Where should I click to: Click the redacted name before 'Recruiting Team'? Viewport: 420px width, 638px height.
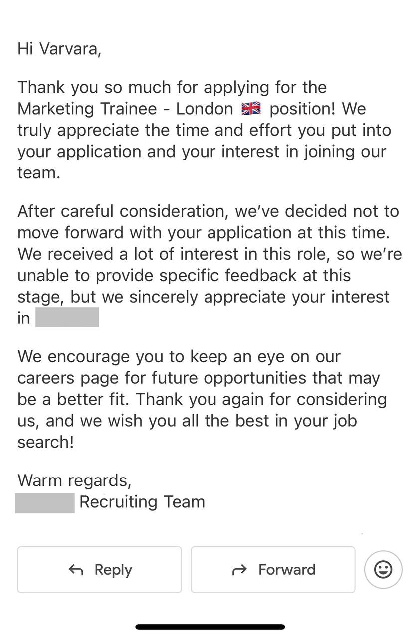click(x=45, y=502)
